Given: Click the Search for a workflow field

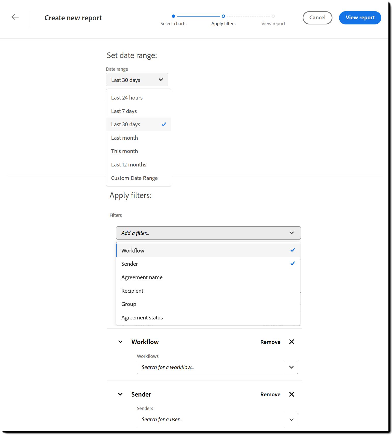Looking at the screenshot, I should point(211,367).
